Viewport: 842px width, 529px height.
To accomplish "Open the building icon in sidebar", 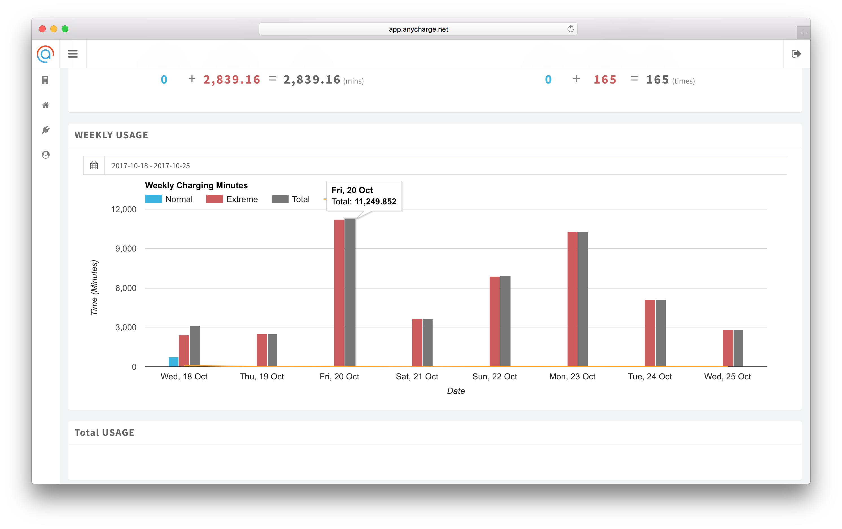I will tap(45, 80).
